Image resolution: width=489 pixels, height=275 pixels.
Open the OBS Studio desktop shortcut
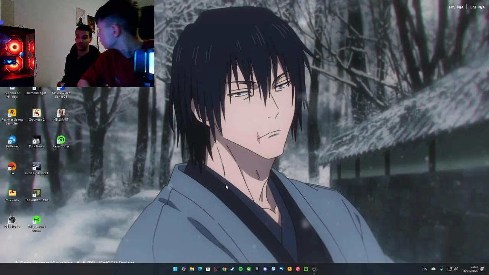[x=12, y=222]
